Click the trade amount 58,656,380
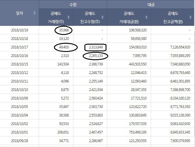The height and width of the screenshot is (147, 195). [139, 39]
